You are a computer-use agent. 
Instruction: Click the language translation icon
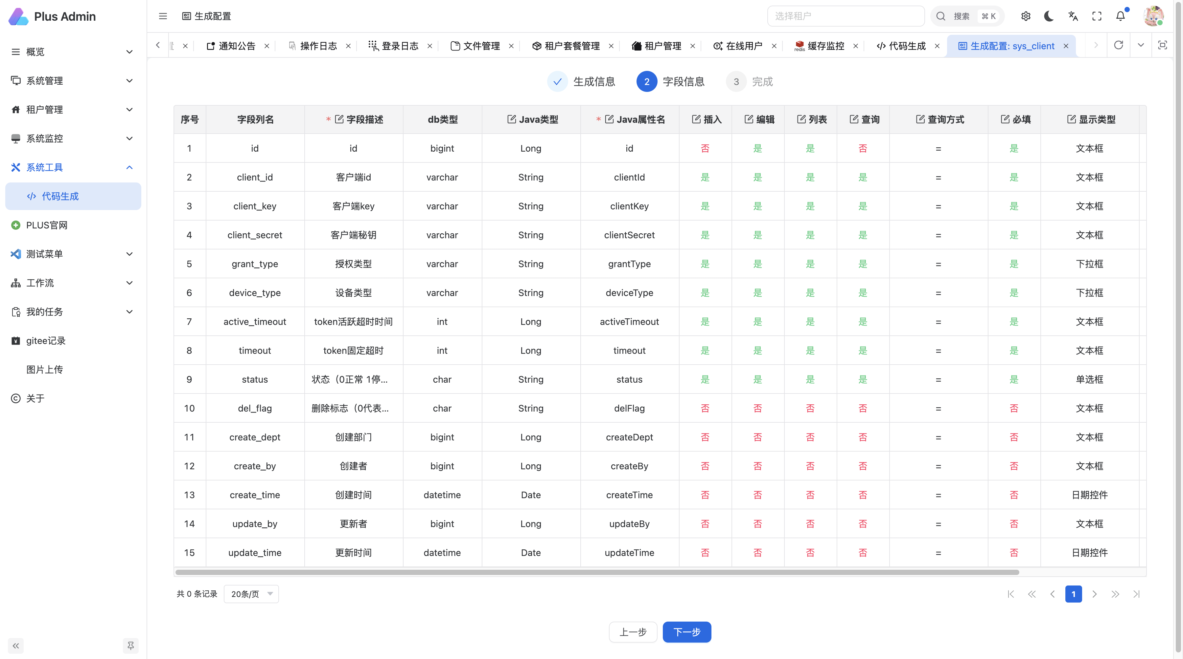tap(1073, 16)
